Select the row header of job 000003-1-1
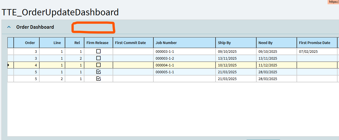This screenshot has width=339, height=140. pos(11,51)
